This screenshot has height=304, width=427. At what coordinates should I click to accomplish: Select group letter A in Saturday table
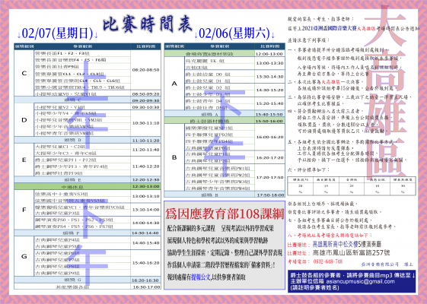[x=174, y=84]
